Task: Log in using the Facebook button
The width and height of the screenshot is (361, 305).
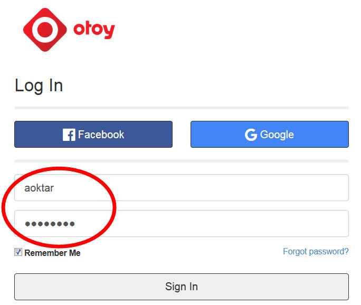Action: [x=93, y=134]
